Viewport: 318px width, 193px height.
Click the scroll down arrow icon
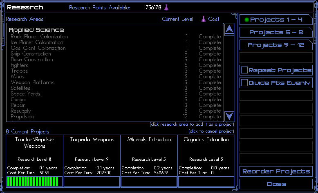229,116
